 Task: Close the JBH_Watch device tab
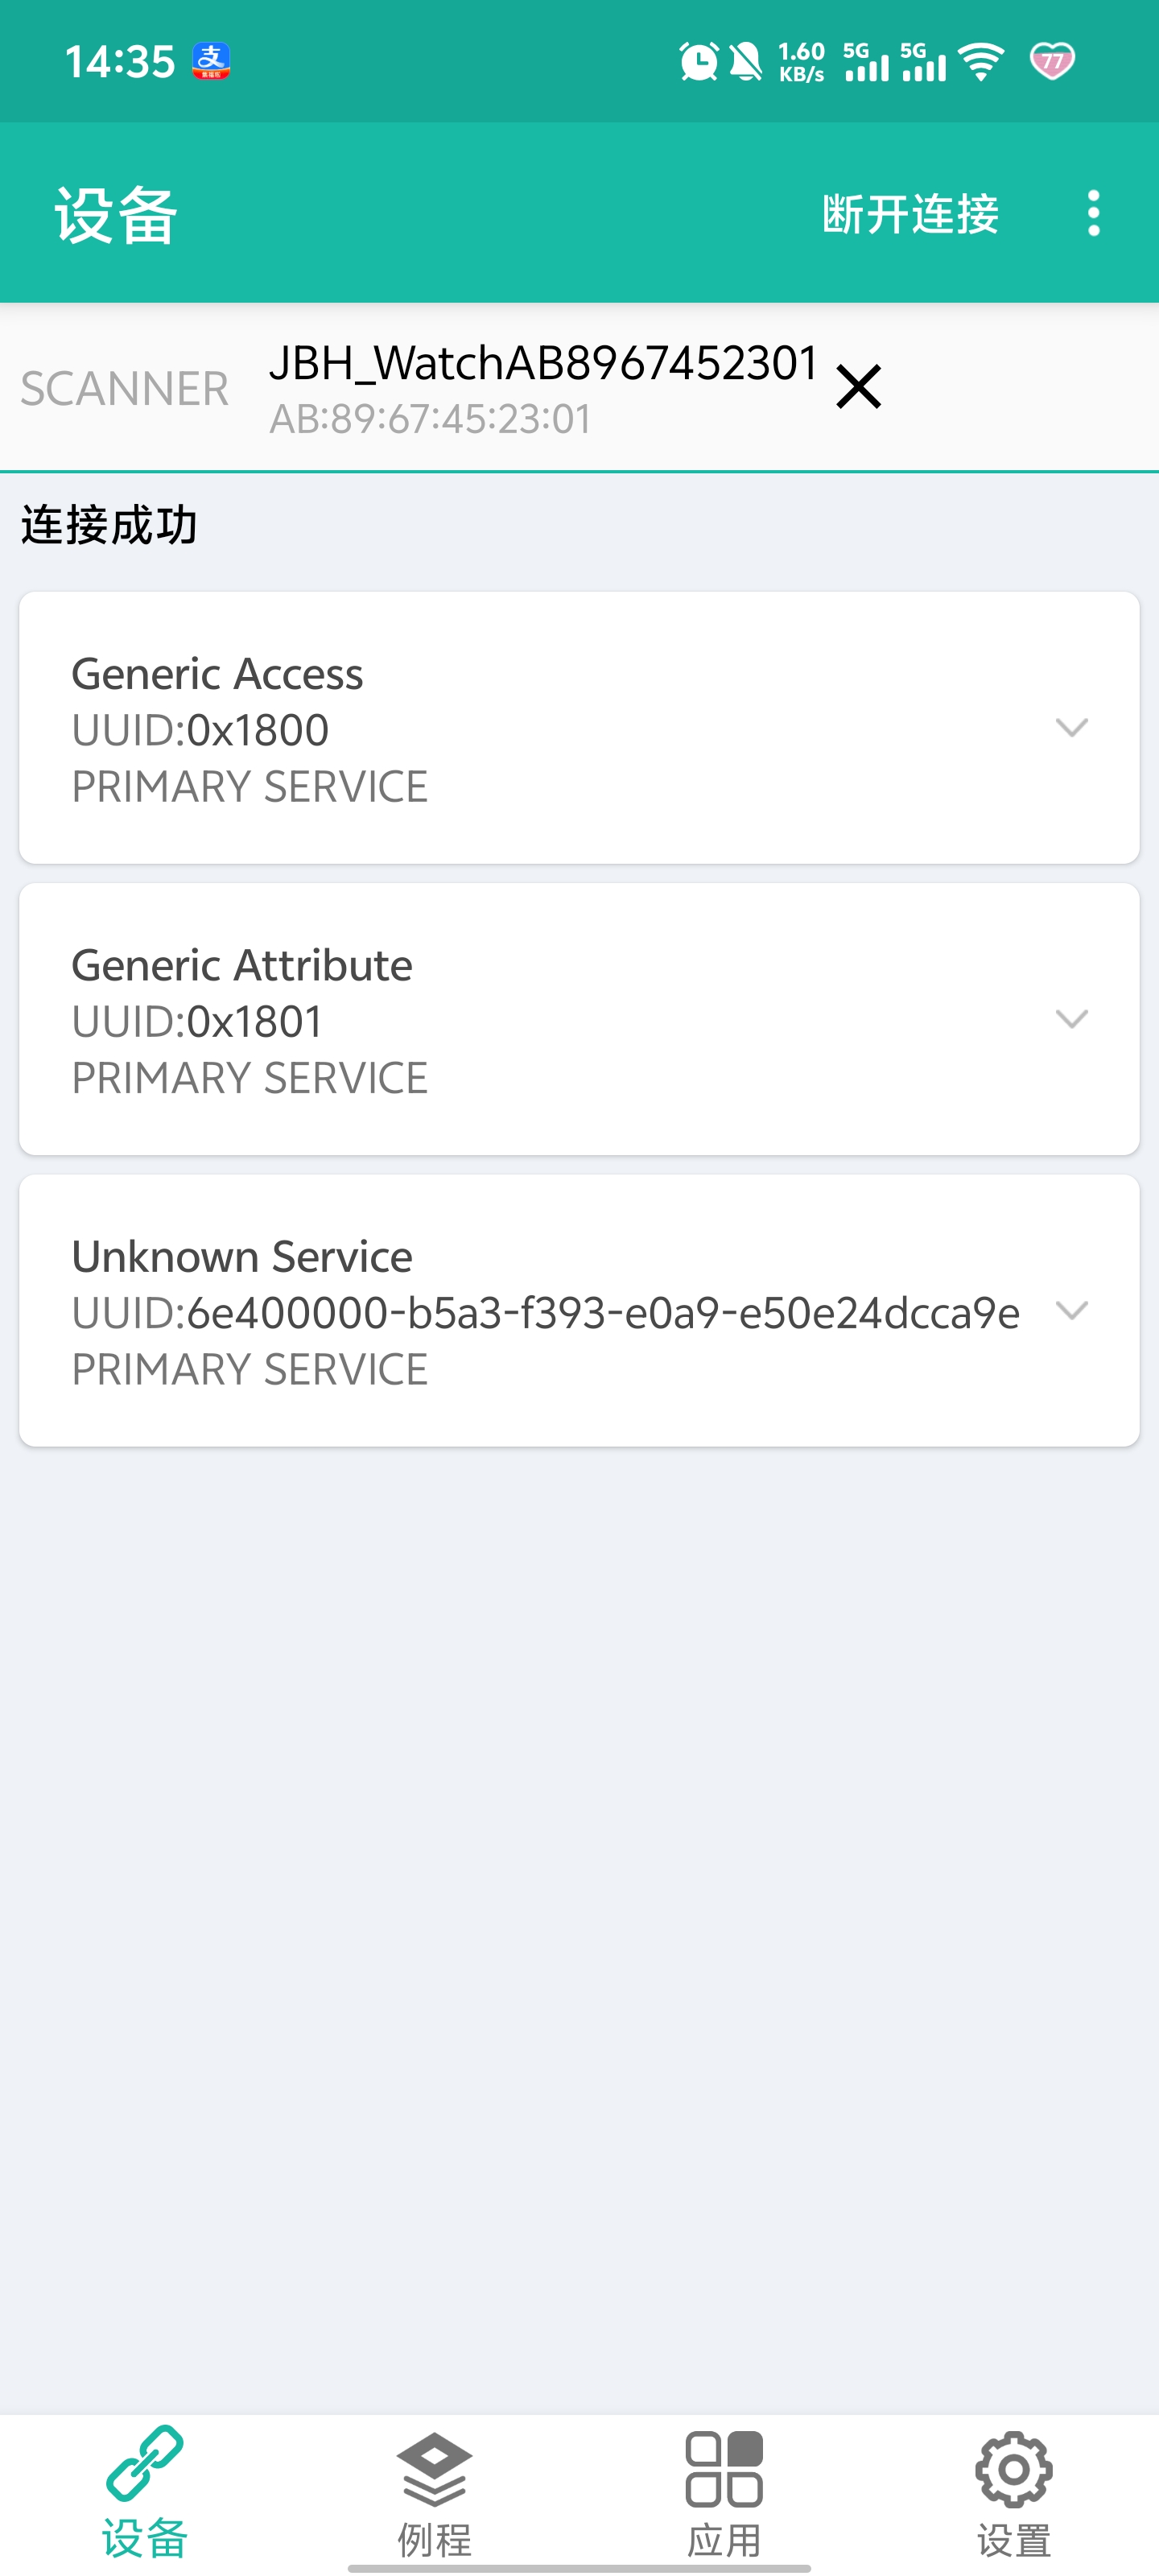[x=858, y=387]
